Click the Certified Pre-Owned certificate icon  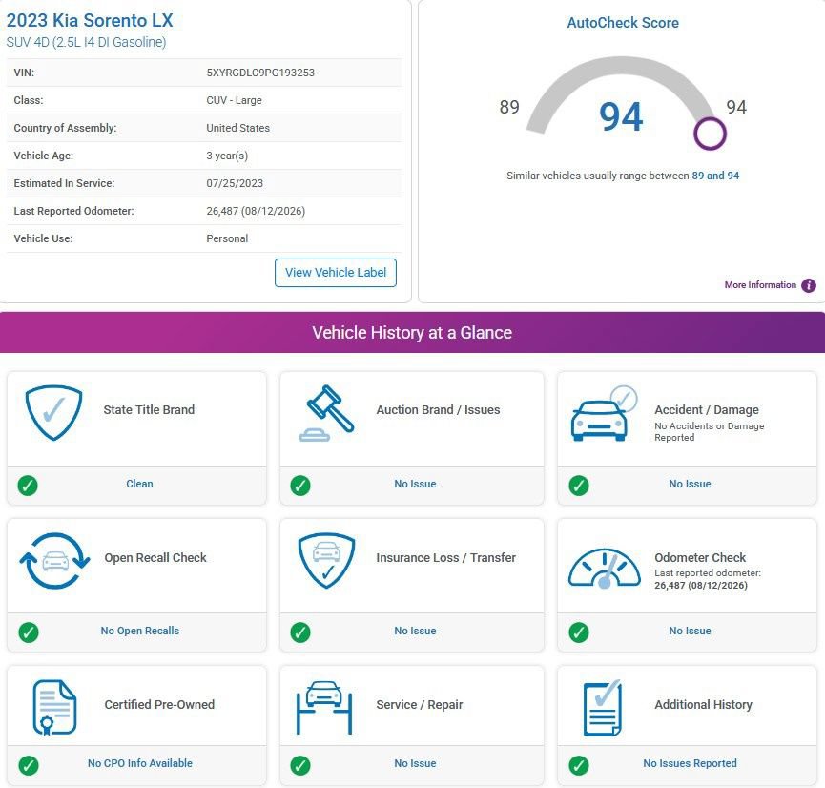point(54,708)
